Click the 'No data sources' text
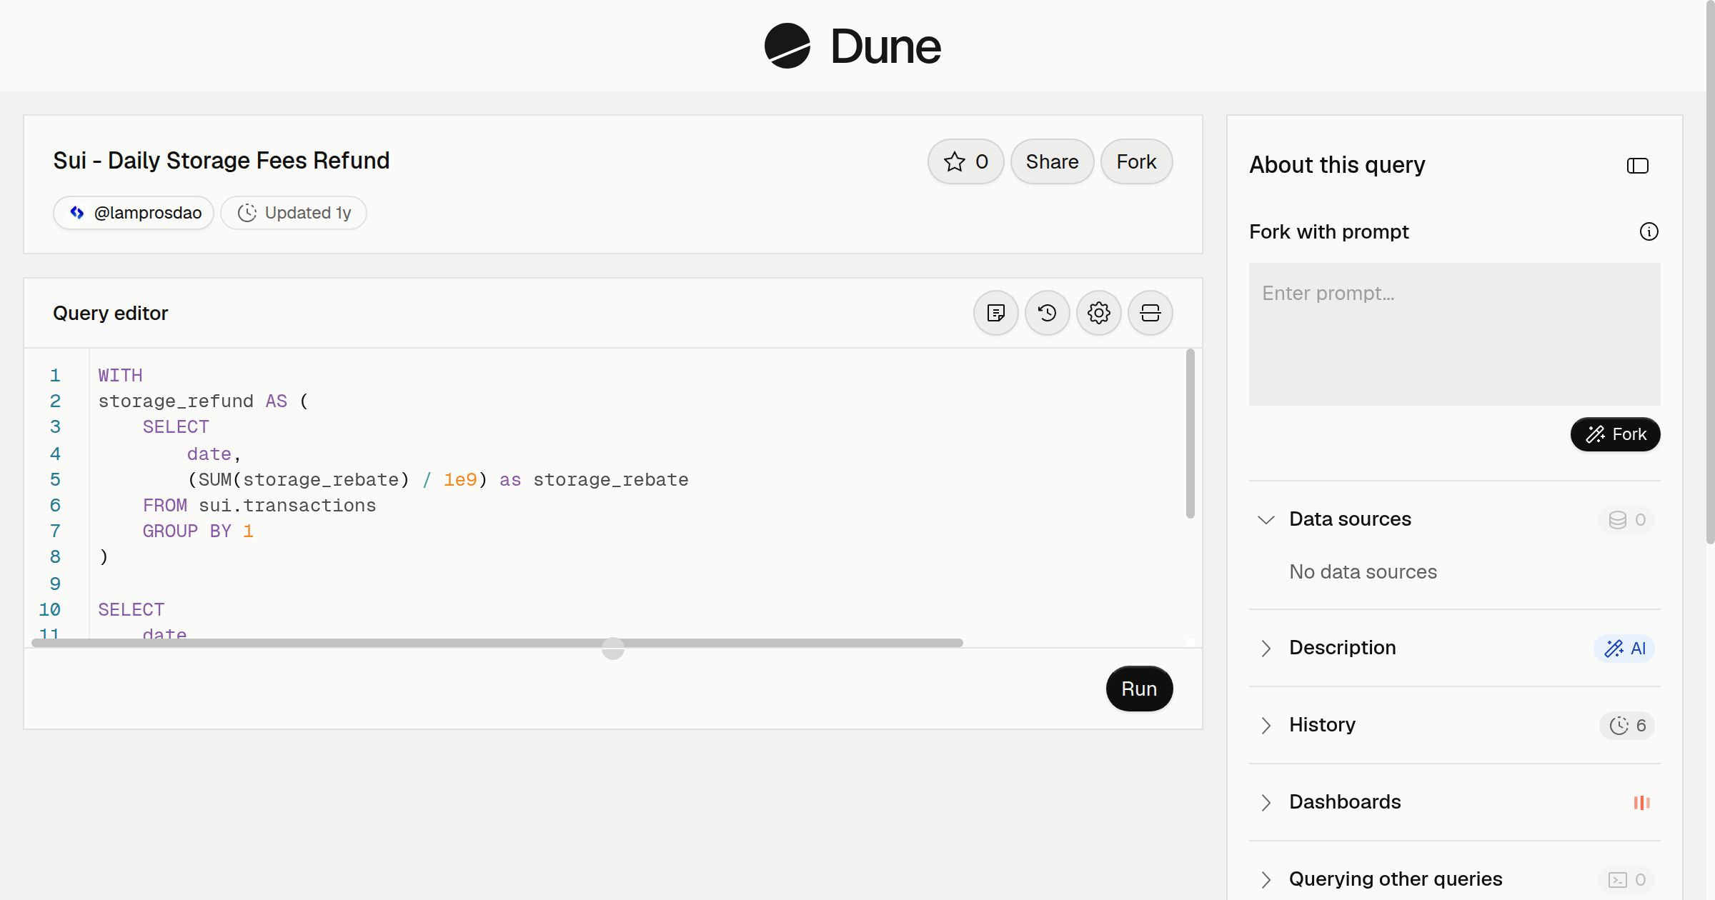 point(1363,572)
